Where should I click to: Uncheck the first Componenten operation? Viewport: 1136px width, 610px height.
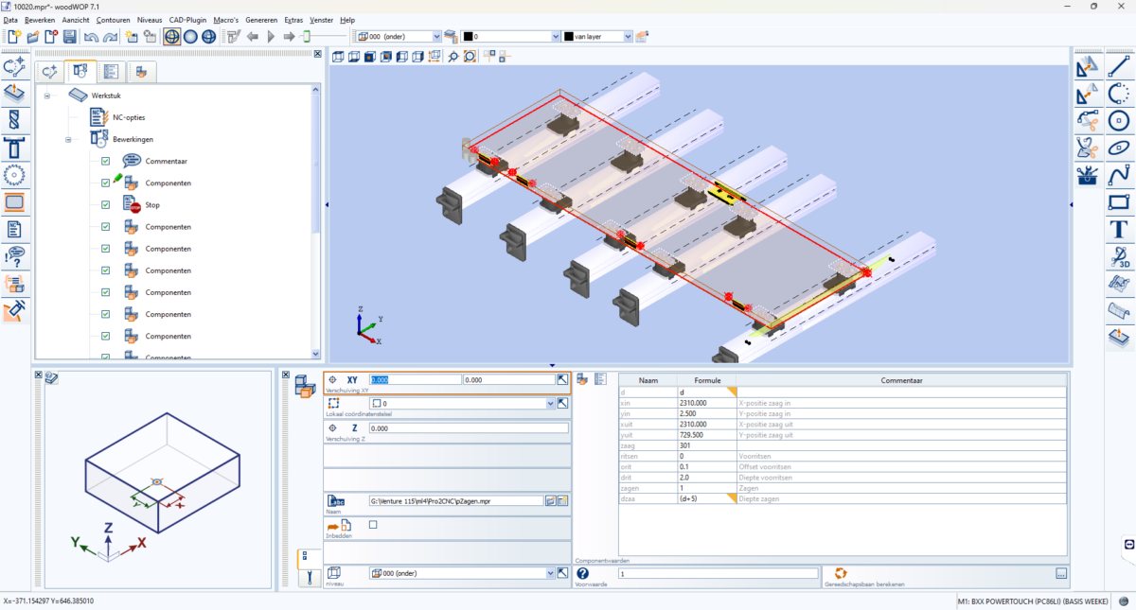tap(106, 182)
